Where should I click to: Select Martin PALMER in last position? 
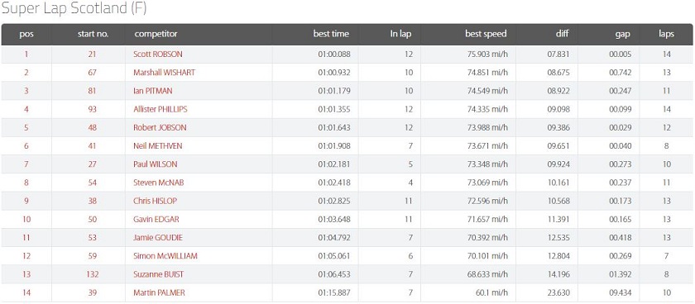pos(159,292)
